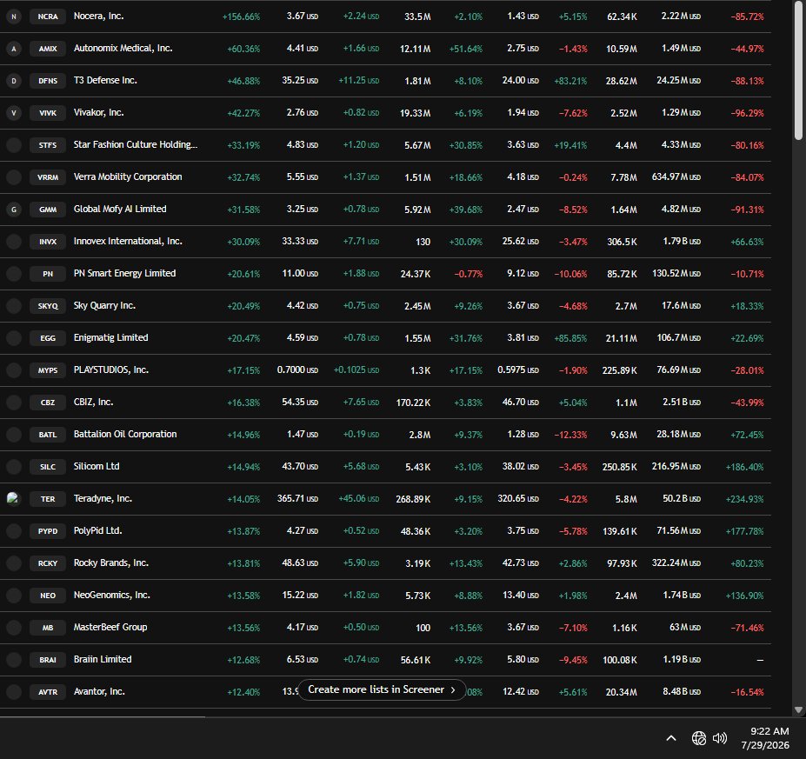The width and height of the screenshot is (806, 759).
Task: Select NeoGenomics, Inc. company name
Action: (112, 595)
